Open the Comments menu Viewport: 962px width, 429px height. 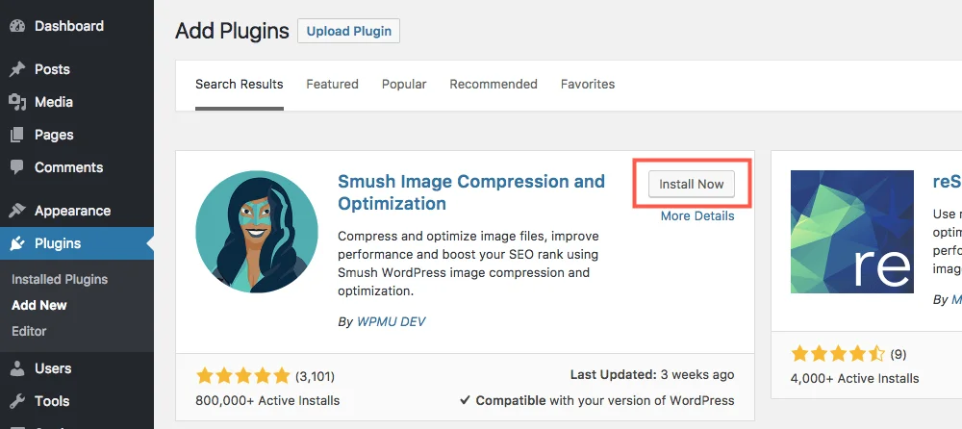[68, 167]
